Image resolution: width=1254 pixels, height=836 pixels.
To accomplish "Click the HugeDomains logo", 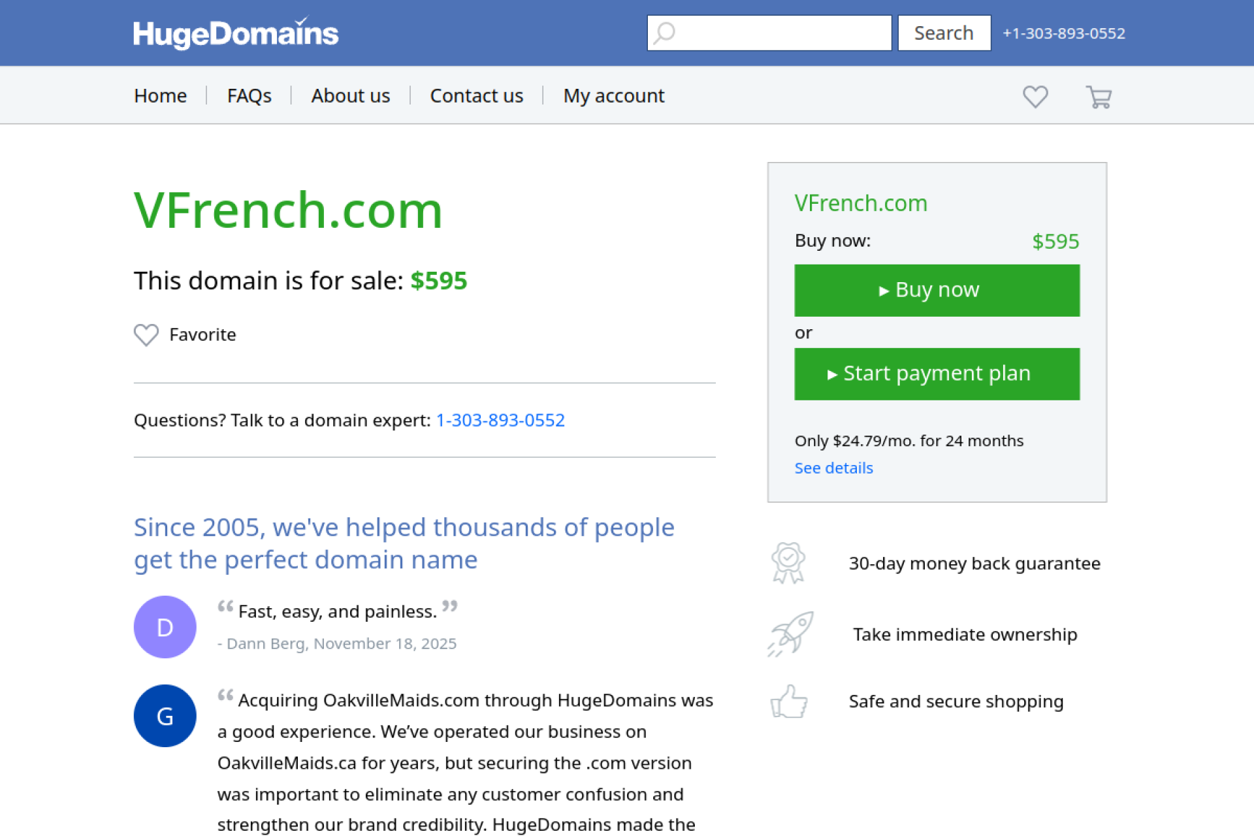I will pos(236,33).
